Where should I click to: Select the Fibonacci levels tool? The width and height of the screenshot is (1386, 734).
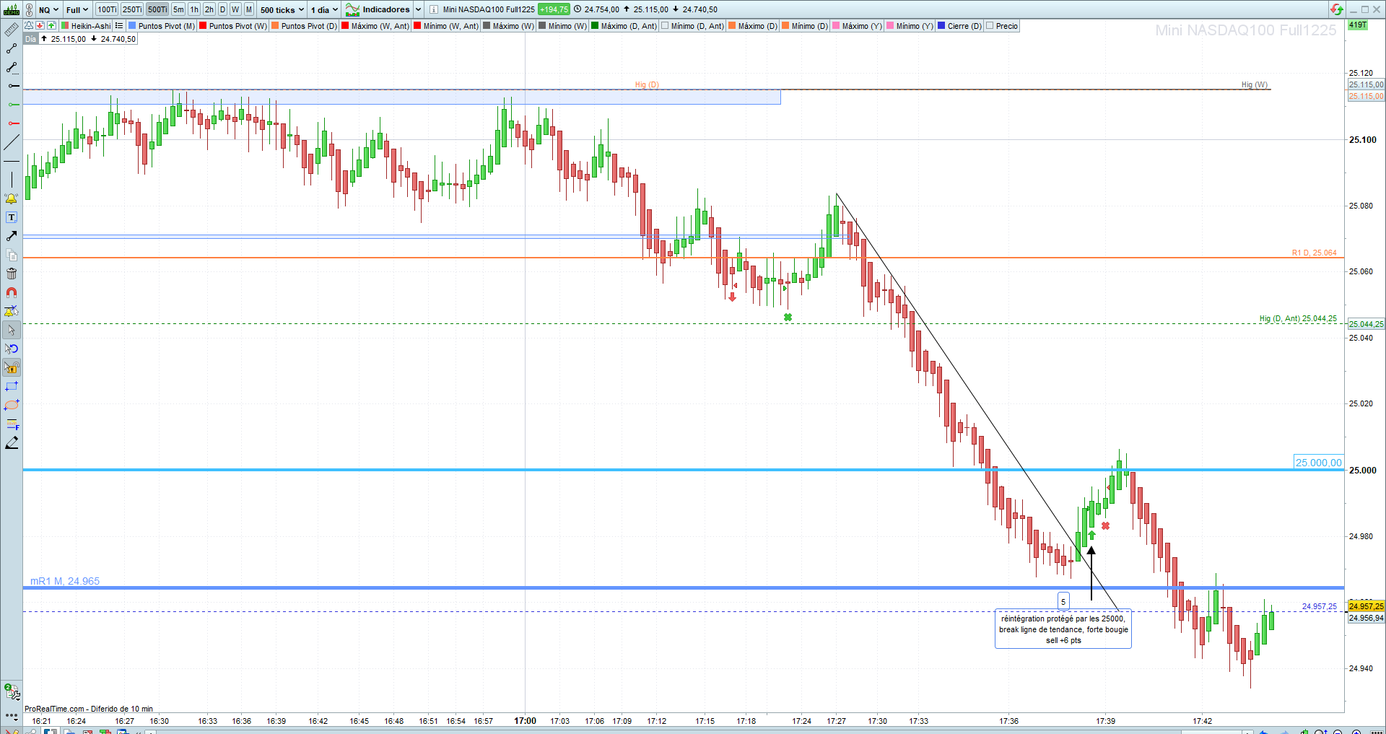click(12, 424)
